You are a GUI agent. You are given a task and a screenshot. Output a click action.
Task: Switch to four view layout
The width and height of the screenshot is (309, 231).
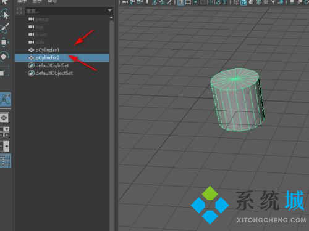(4, 132)
